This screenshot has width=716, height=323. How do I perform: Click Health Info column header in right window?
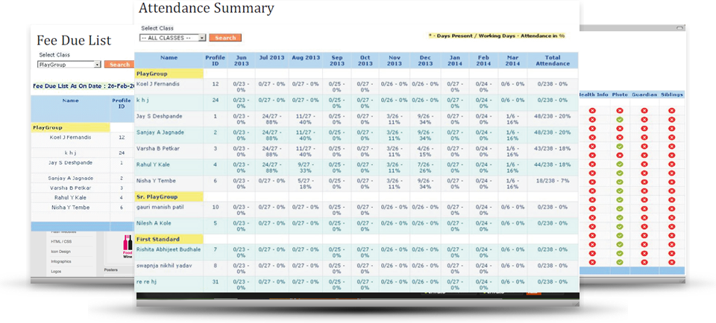594,95
